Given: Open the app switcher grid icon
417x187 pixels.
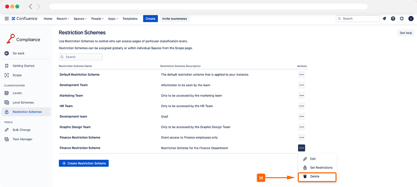Looking at the screenshot, I should pyautogui.click(x=7, y=19).
